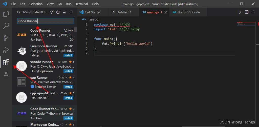Image resolution: width=259 pixels, height=127 pixels.
Task: Run the Go file with play icon
Action: (240, 12)
